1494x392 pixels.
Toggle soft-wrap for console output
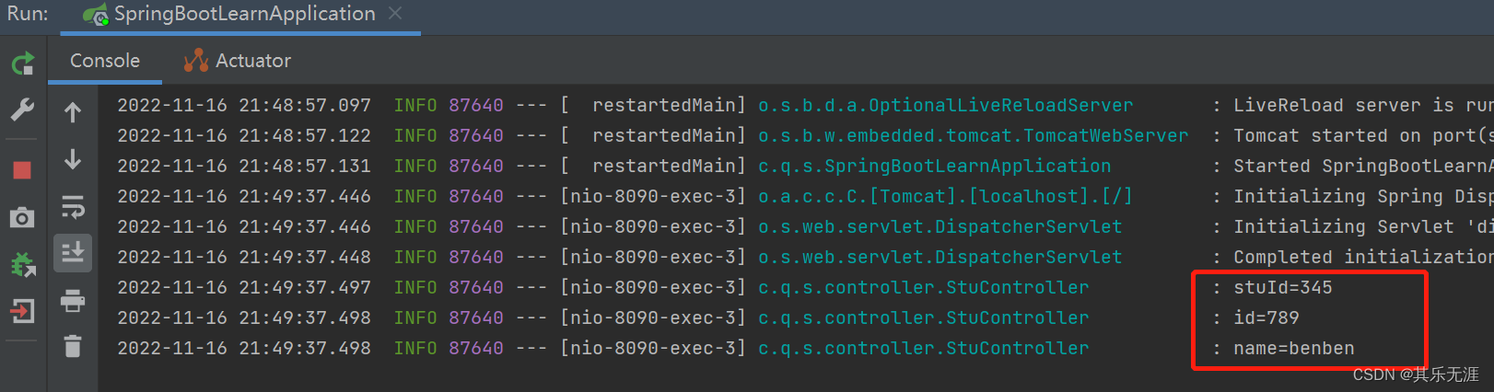[x=73, y=207]
